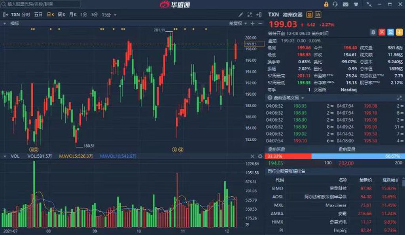Switch to the 五日 five-day tab
405x235 pixels.
coord(38,15)
